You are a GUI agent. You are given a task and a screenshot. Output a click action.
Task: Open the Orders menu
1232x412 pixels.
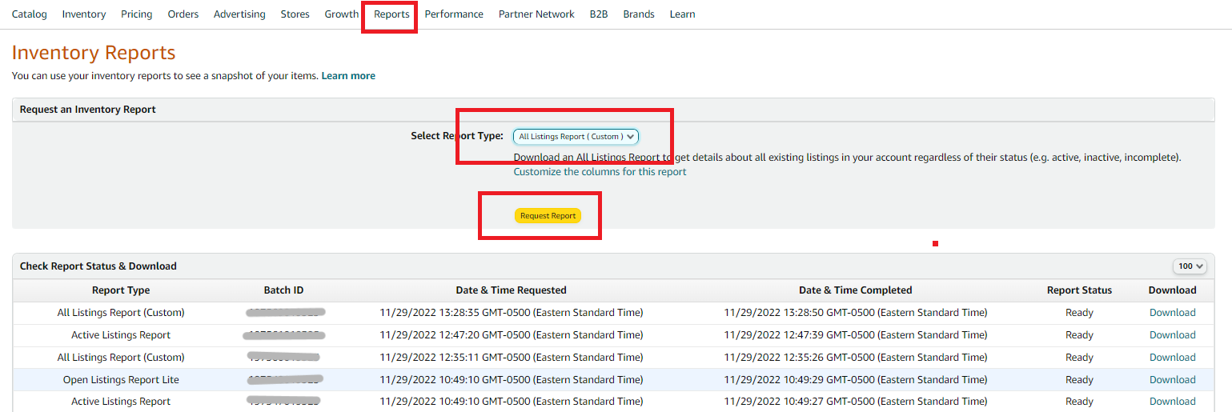pyautogui.click(x=183, y=14)
